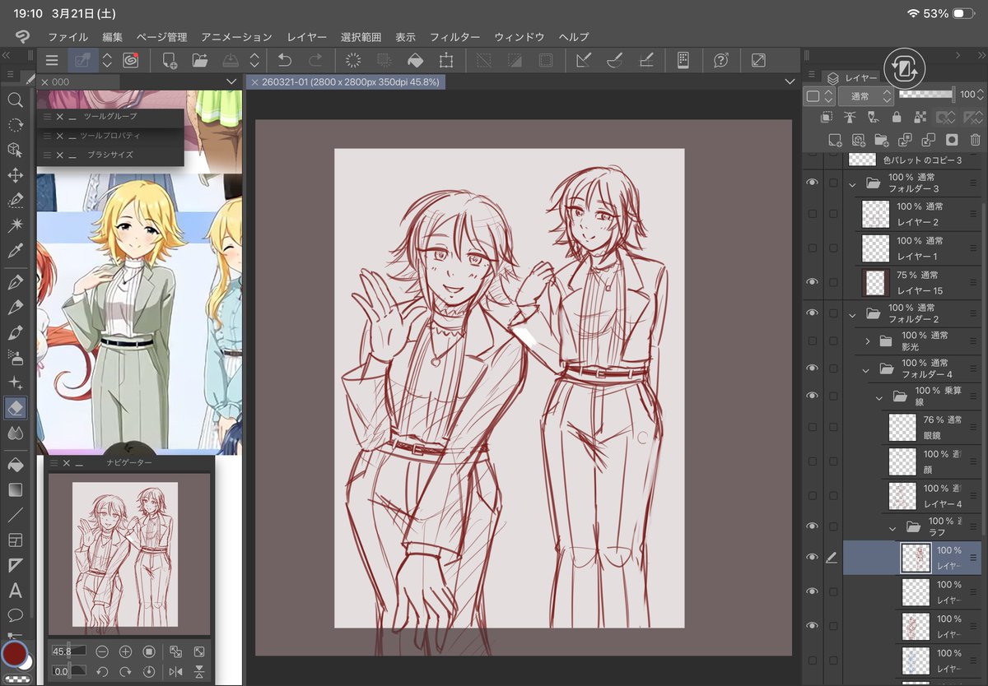This screenshot has width=988, height=686.
Task: Show レイヤー 2 via its visibility box
Action: pos(813,214)
